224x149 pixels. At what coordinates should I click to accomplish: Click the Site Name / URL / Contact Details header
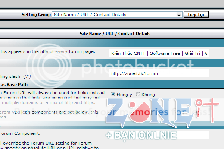click(x=115, y=33)
